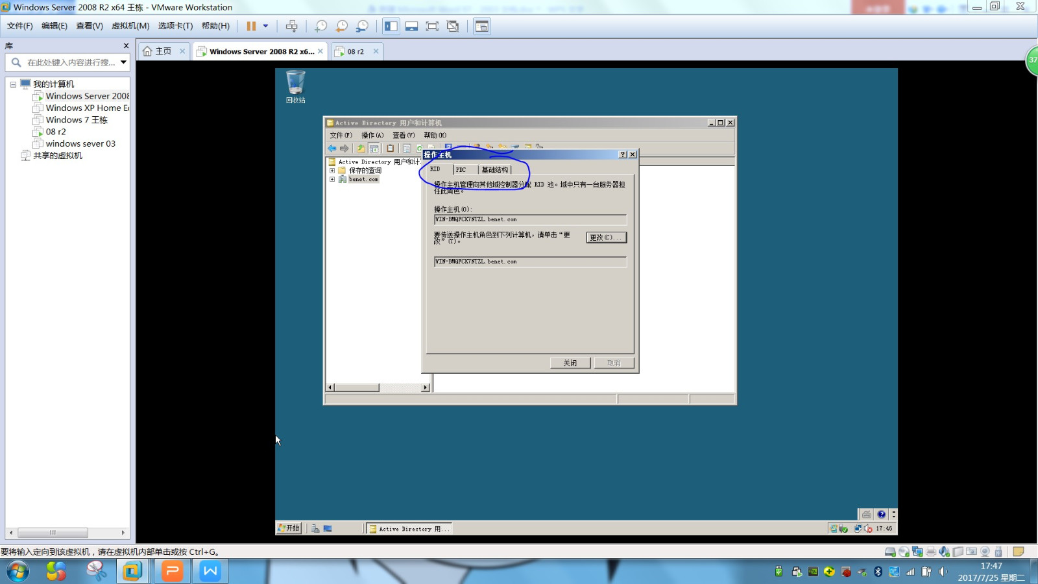This screenshot has width=1038, height=584.
Task: Click the dialog help question mark button
Action: click(x=623, y=154)
